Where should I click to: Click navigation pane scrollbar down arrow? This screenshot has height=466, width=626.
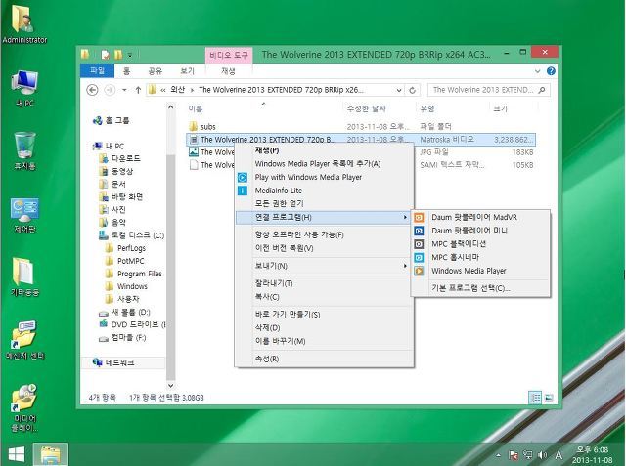(x=170, y=386)
